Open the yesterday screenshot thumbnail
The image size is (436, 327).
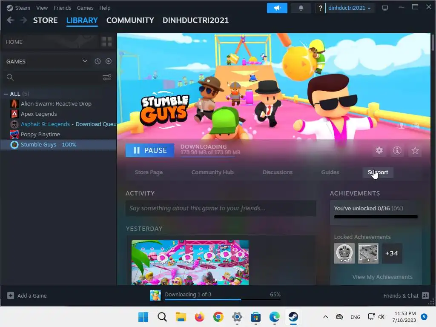tap(190, 262)
